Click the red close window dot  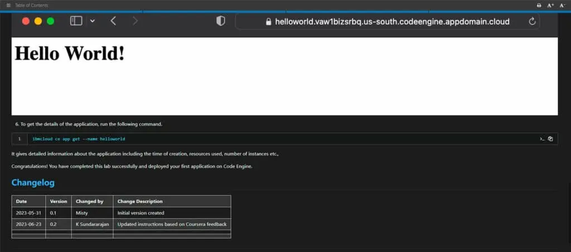click(x=26, y=21)
